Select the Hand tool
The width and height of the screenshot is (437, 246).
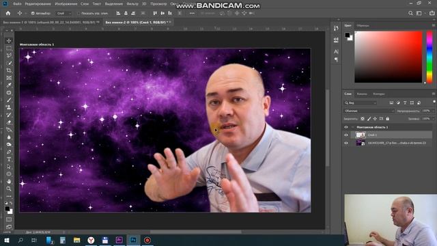pos(9,181)
